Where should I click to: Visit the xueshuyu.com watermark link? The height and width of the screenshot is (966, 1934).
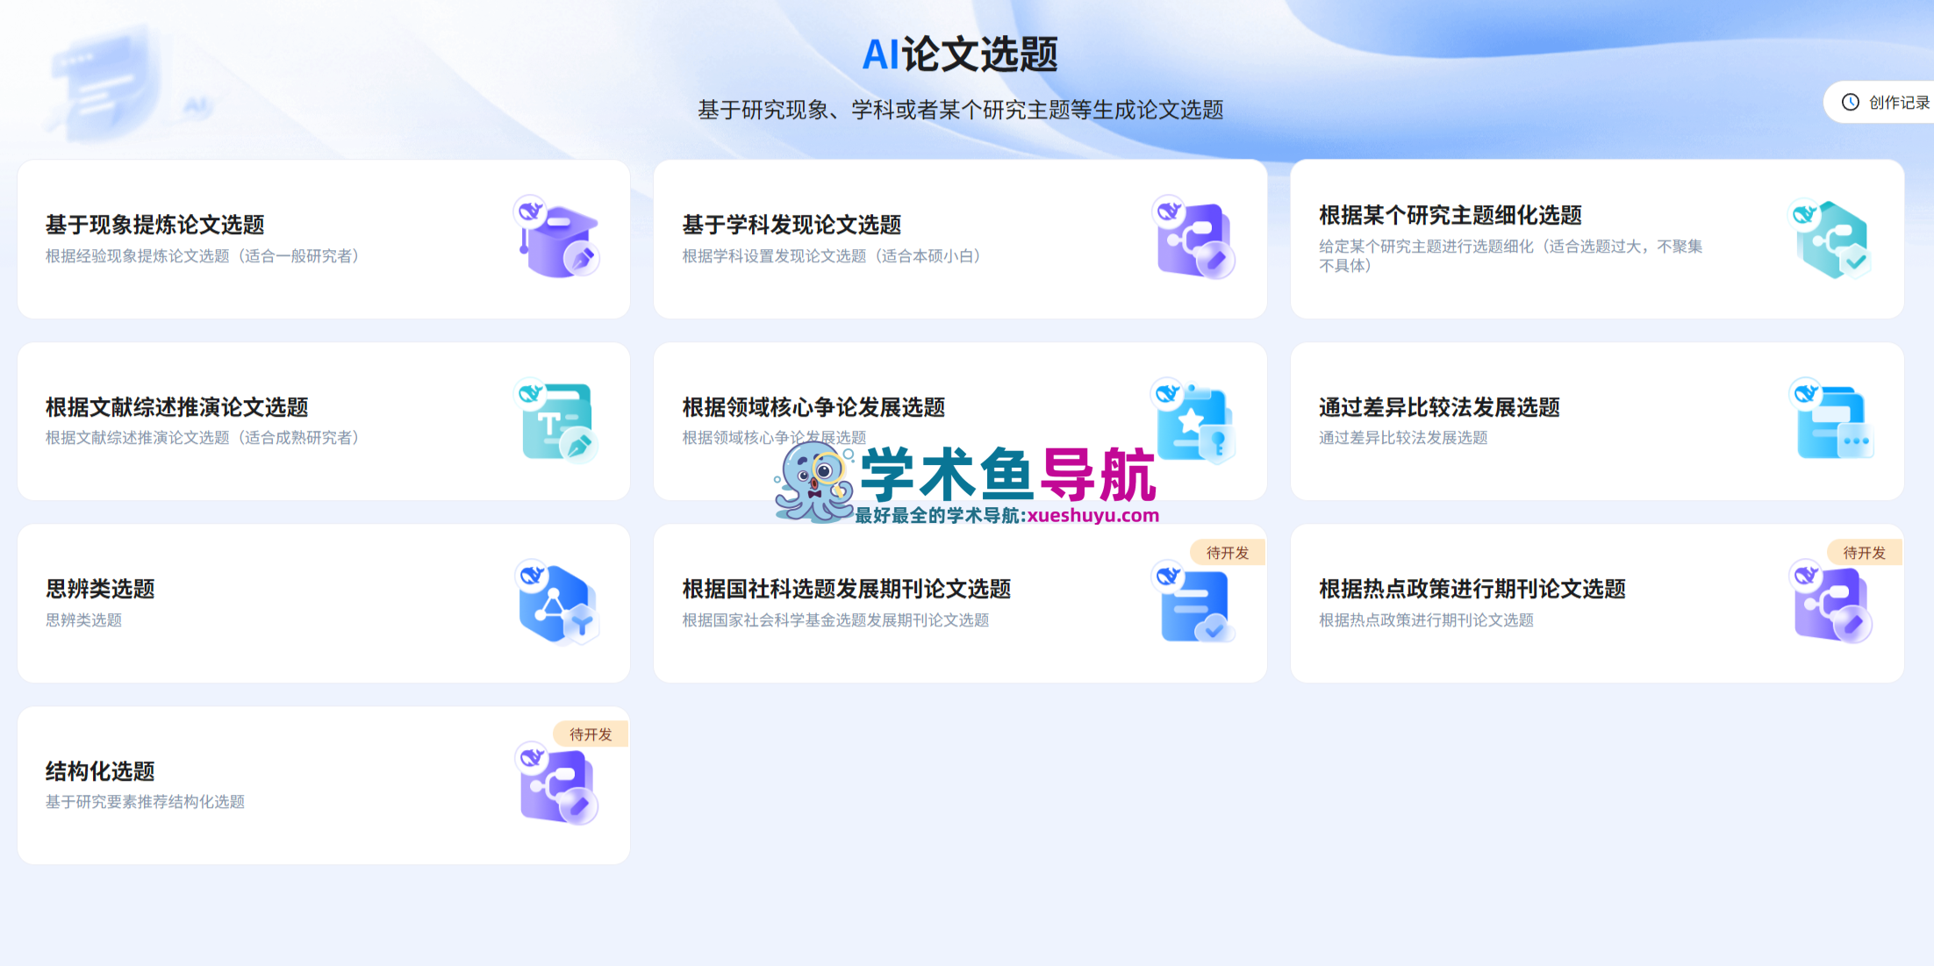click(x=1091, y=516)
